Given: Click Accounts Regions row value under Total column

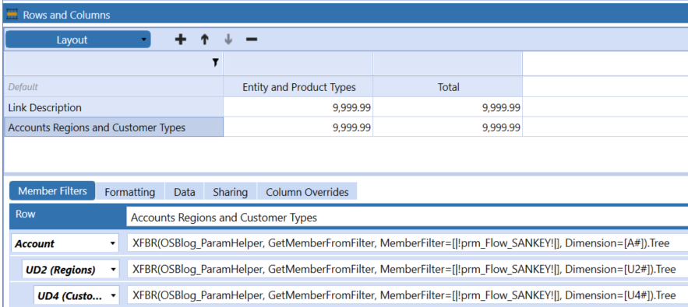Looking at the screenshot, I should point(448,127).
